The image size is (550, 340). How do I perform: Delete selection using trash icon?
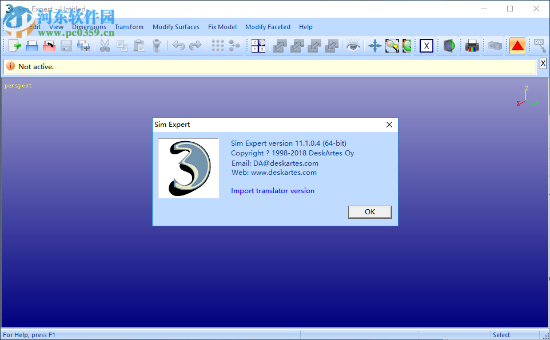(x=157, y=46)
